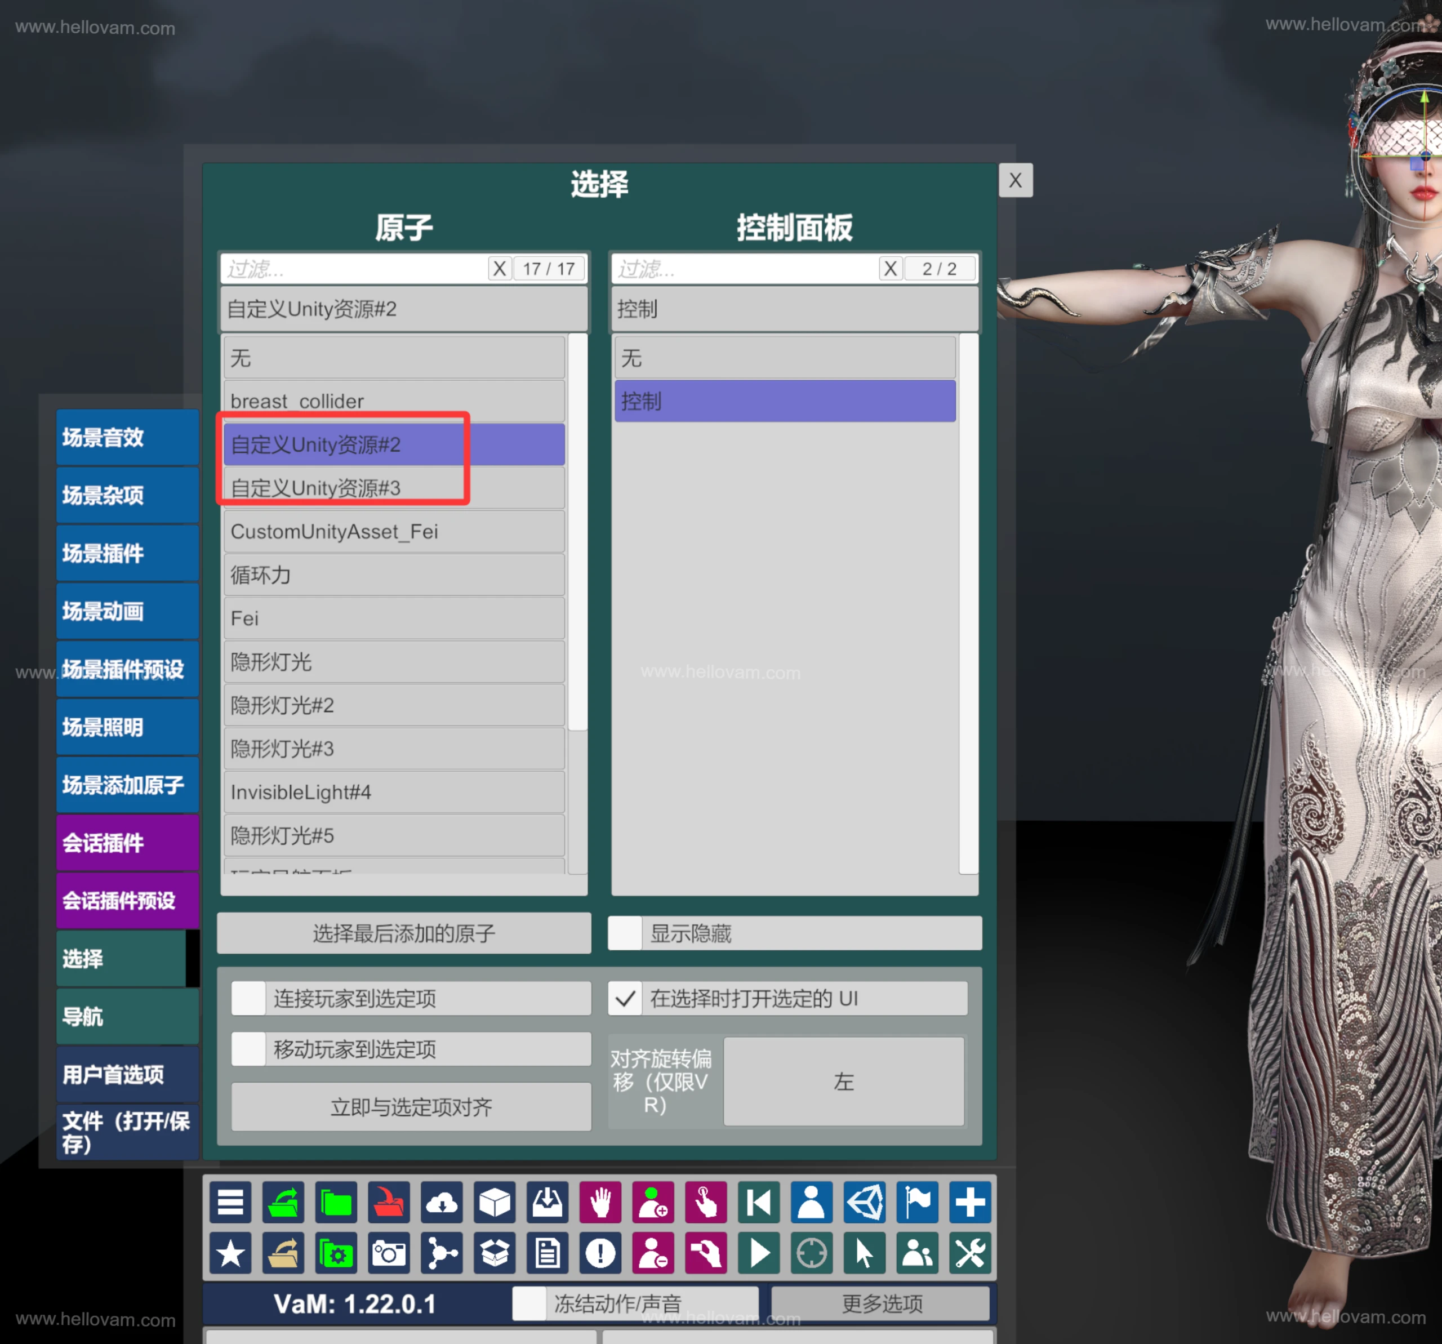Click the hand icon in the toolbar
1442x1344 pixels.
600,1203
